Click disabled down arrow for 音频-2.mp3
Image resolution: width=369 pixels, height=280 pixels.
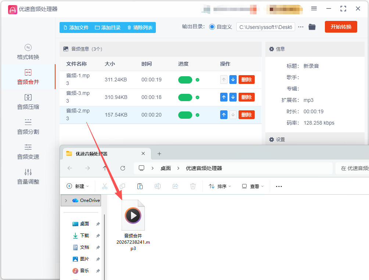coord(233,115)
